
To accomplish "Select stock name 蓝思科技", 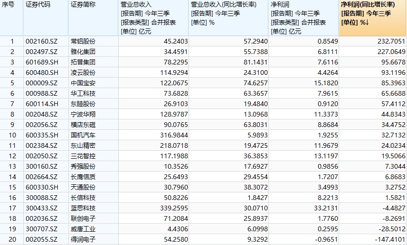I will [x=83, y=208].
